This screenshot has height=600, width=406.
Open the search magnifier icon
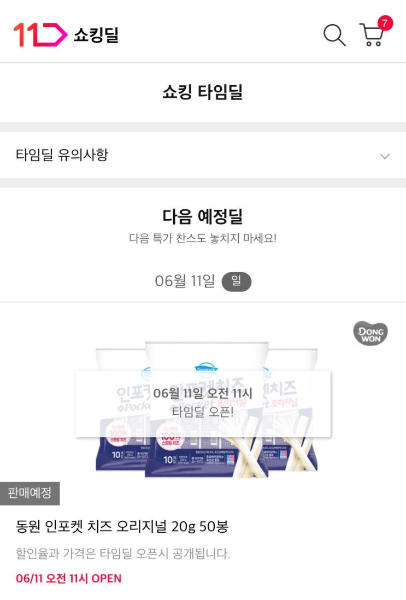point(334,35)
